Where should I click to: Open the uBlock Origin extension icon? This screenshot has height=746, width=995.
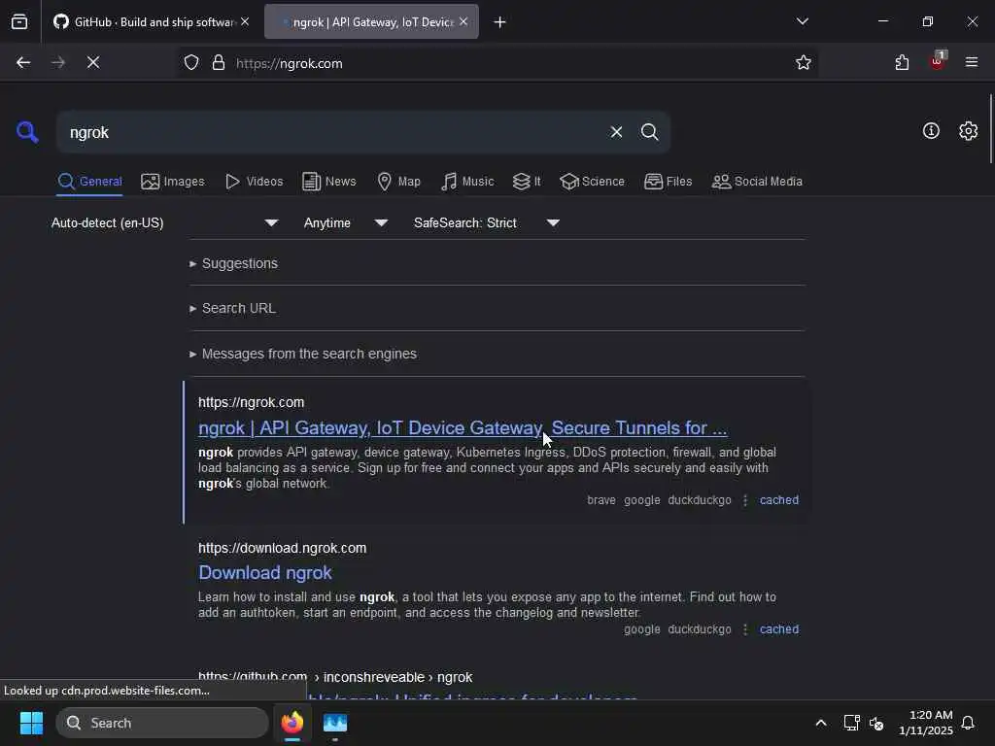click(x=938, y=61)
